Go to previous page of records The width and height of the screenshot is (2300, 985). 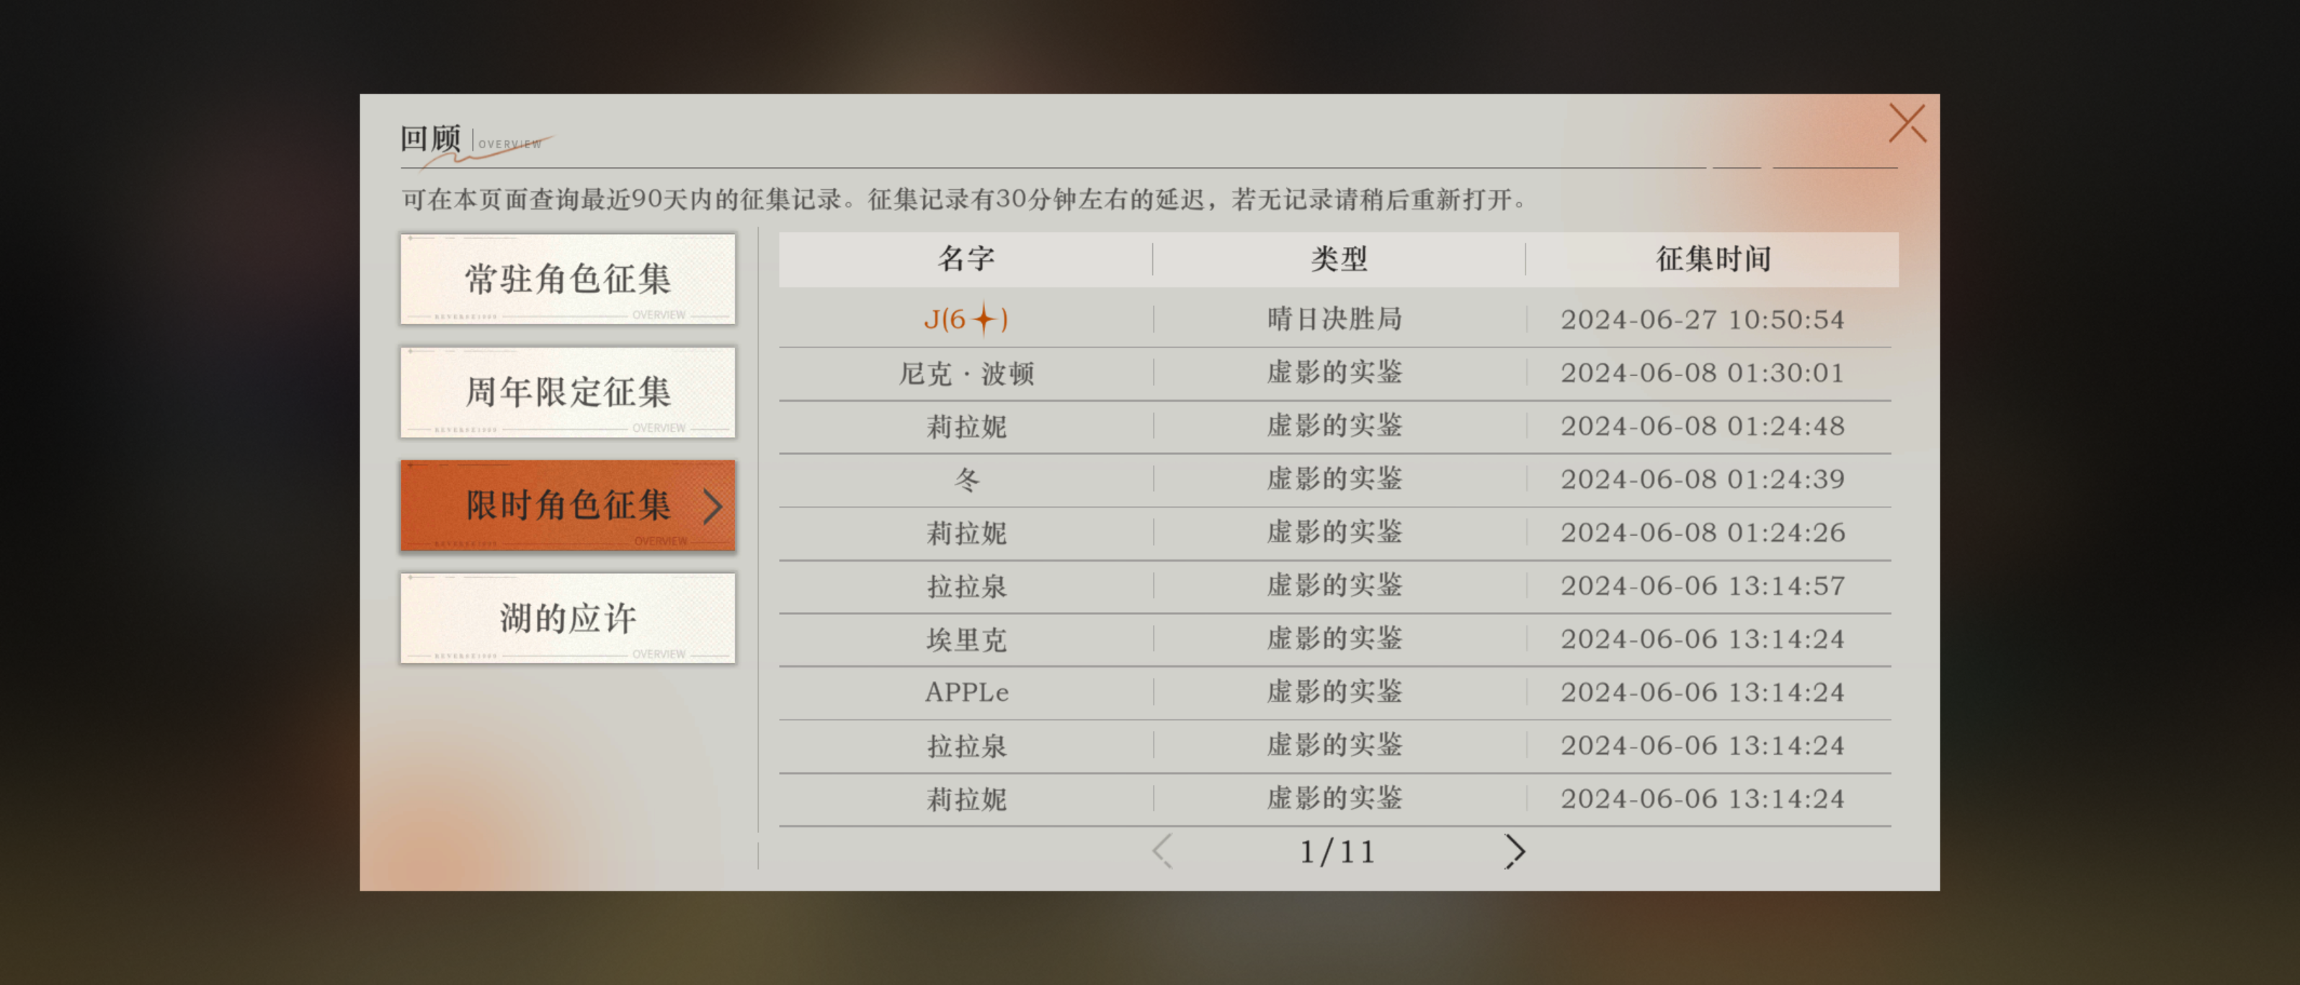pos(1162,851)
